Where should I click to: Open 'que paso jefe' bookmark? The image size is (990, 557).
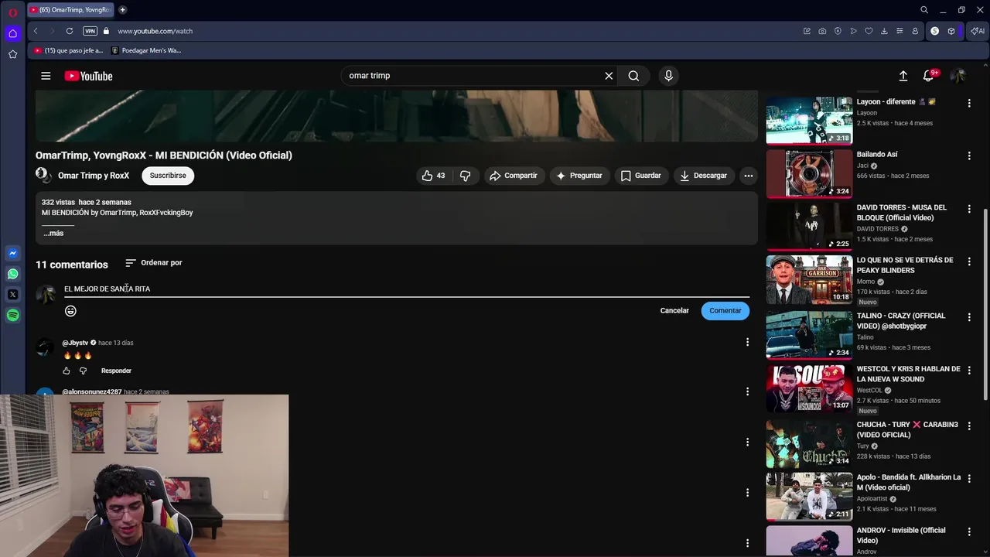click(68, 50)
